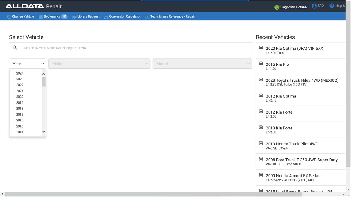Select the 2020 Kia Optima recent vehicle
The height and width of the screenshot is (197, 351).
click(x=301, y=50)
